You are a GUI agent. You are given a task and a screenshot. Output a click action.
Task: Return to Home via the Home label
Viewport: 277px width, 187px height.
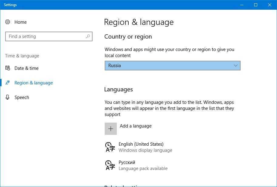[21, 22]
